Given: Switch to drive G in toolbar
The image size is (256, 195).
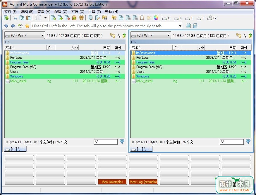Looking at the screenshot, I should coord(212,18).
